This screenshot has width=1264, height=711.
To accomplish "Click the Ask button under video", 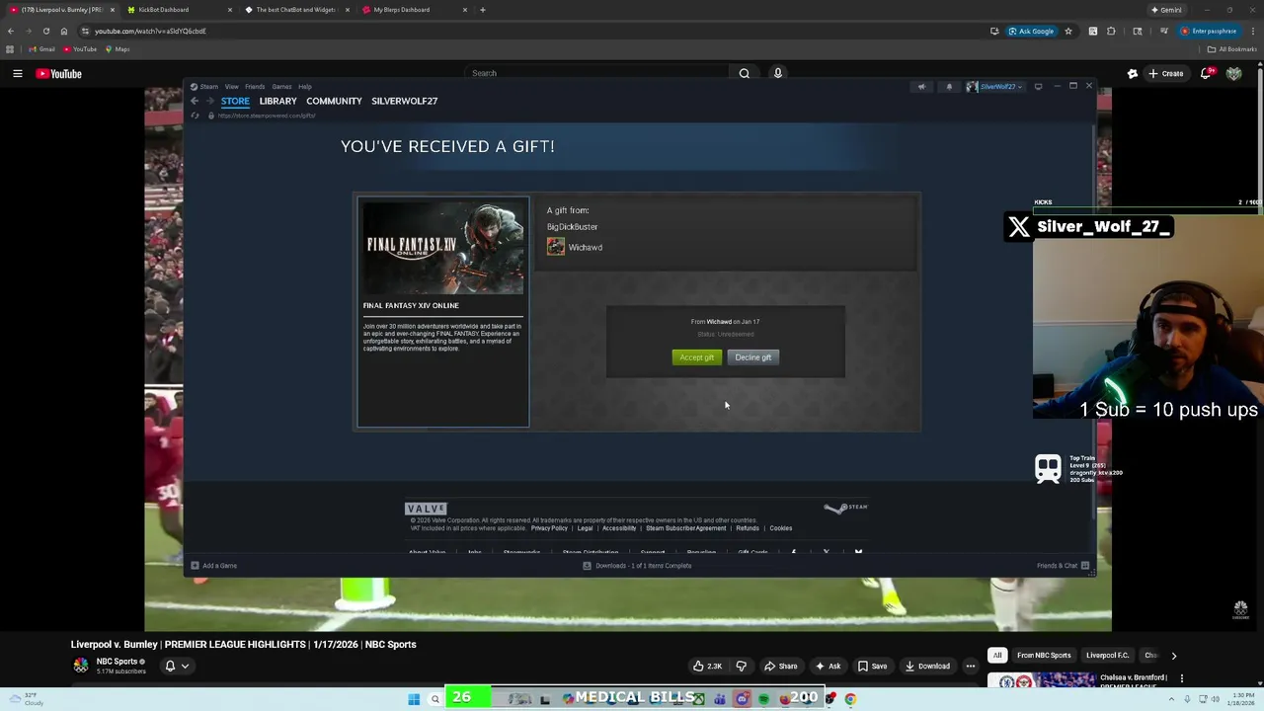I will (x=828, y=666).
